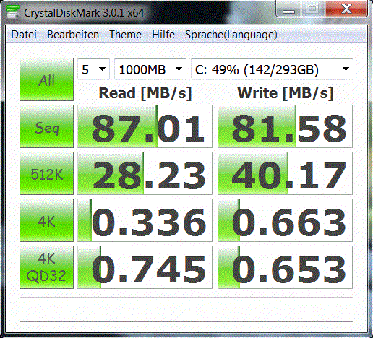Viewport: 373px width, 338px height.
Task: Open the Datei menu
Action: tap(24, 35)
